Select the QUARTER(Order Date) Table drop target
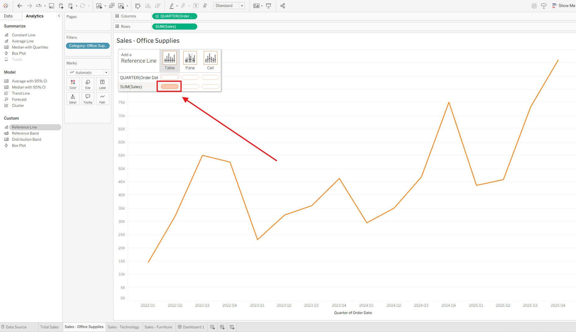Screen dimensions: 576x332 point(170,78)
